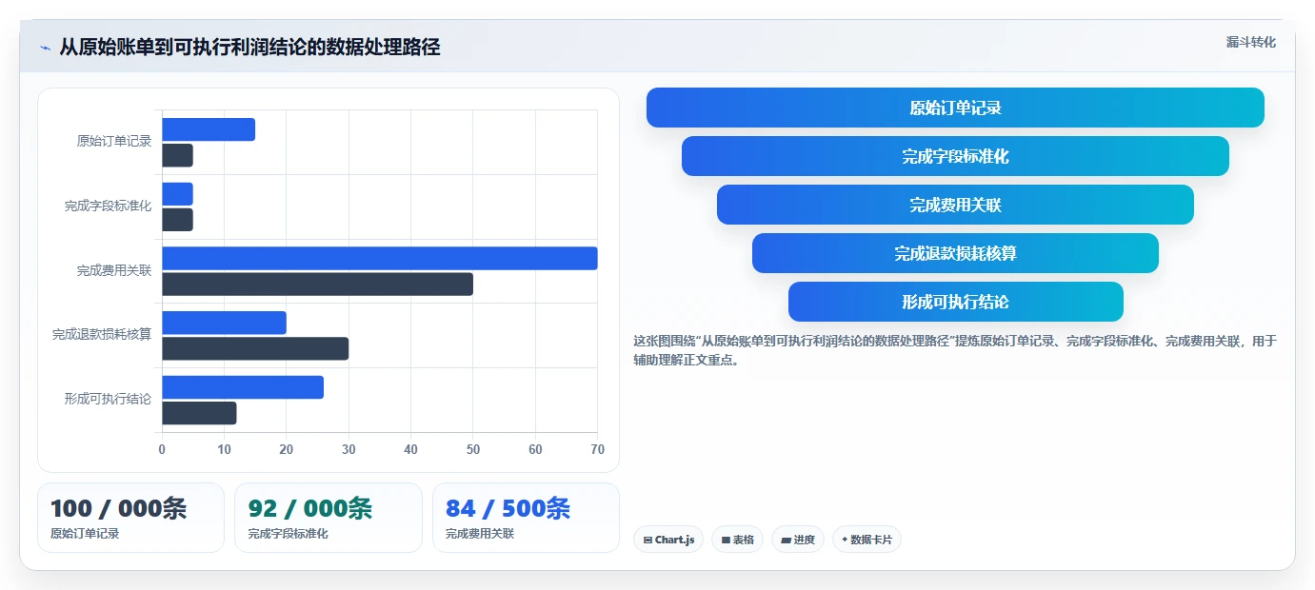Click the dark bar for 形成可执行结论
The height and width of the screenshot is (590, 1315).
[199, 413]
